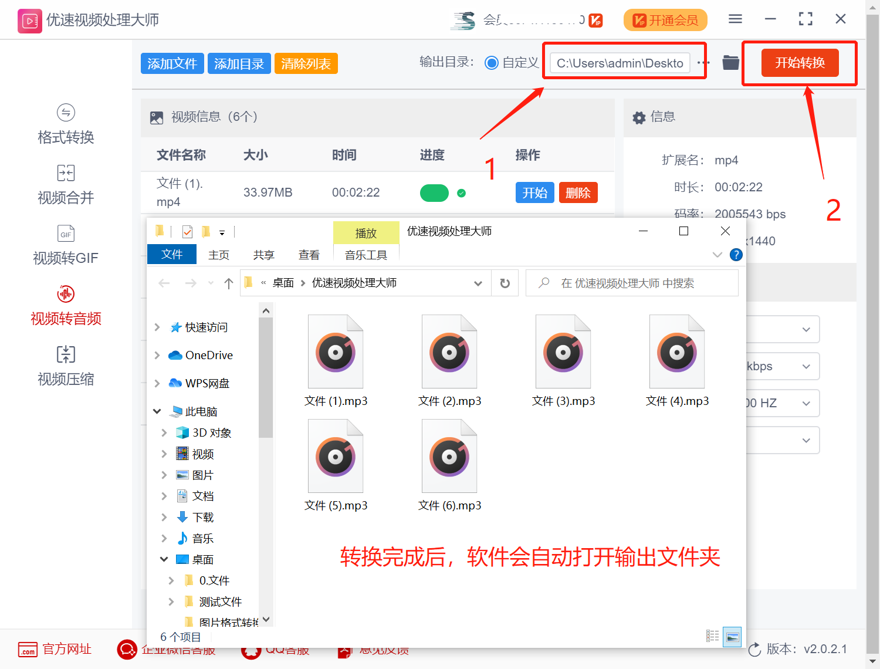Viewport: 880px width, 669px height.
Task: Click 桌面 breadcrumb in address bar
Action: tap(283, 283)
